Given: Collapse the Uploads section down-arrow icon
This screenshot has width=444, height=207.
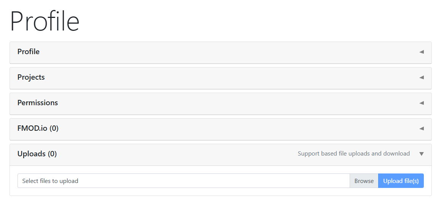Looking at the screenshot, I should pyautogui.click(x=422, y=154).
